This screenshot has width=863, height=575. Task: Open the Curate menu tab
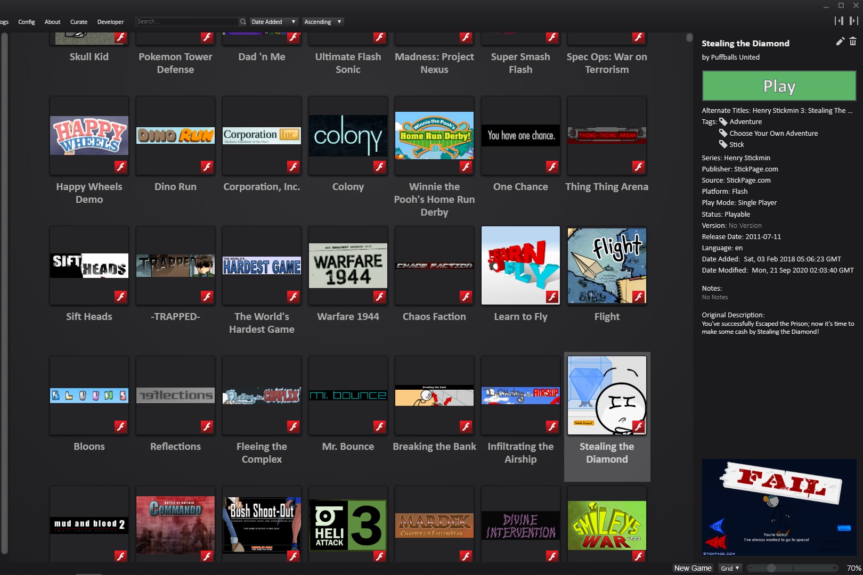(x=79, y=22)
